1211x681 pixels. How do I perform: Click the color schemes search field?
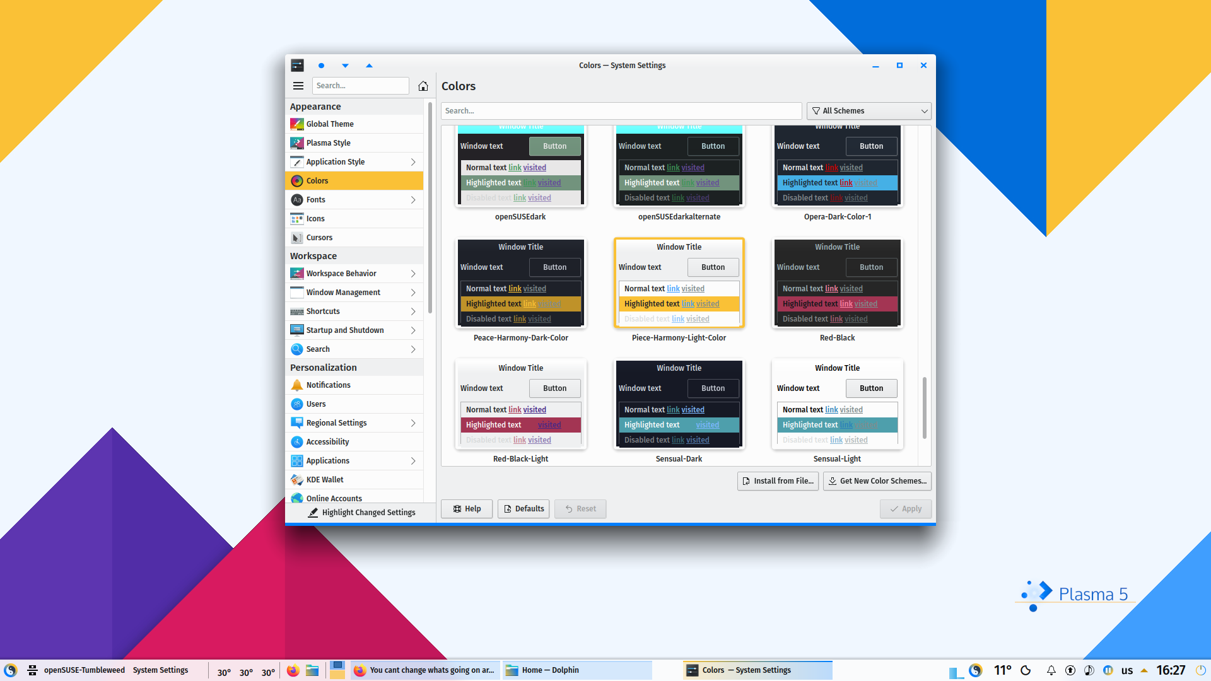click(x=621, y=111)
